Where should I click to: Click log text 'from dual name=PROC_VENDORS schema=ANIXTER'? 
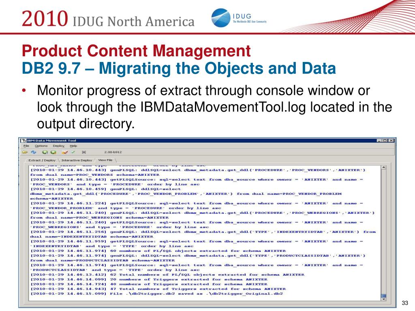(x=95, y=175)
